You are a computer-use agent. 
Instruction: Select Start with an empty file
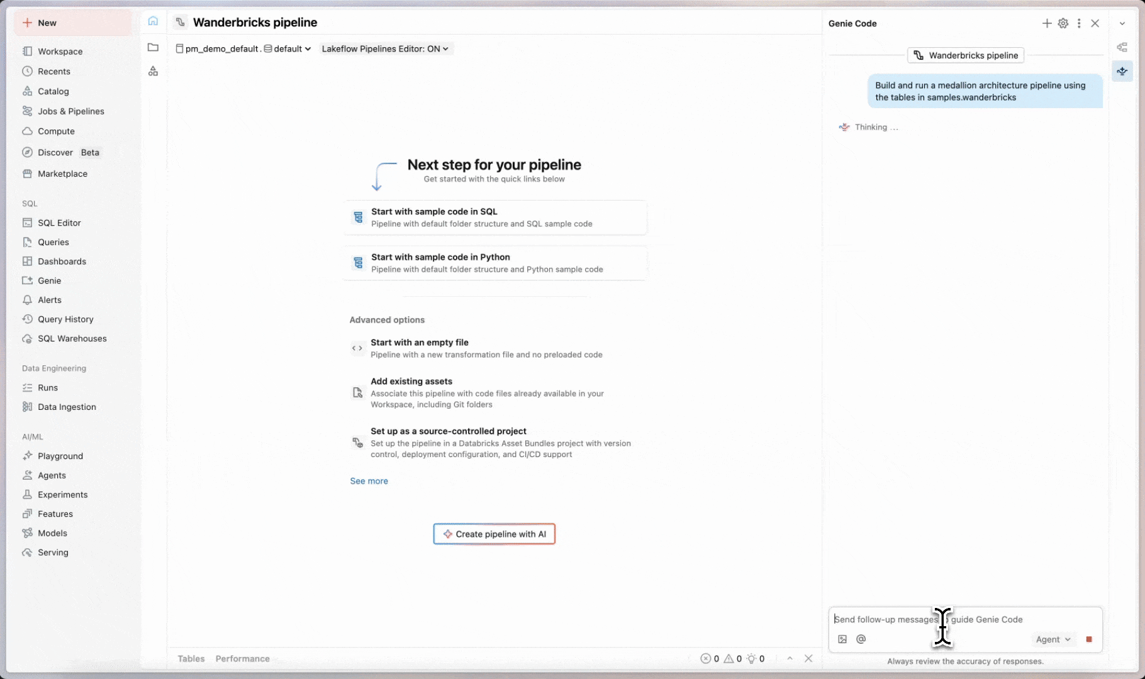(x=496, y=348)
